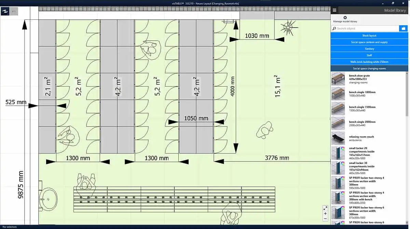The height and width of the screenshot is (229, 410).
Task: Select 'bench shoe grate 420x1000x353' item text
Action: pyautogui.click(x=359, y=77)
